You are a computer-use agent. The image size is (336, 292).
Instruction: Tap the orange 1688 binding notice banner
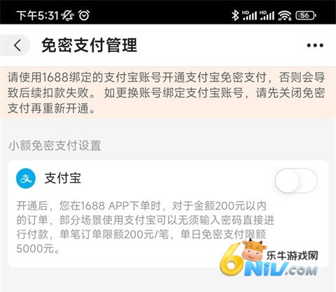coord(168,93)
